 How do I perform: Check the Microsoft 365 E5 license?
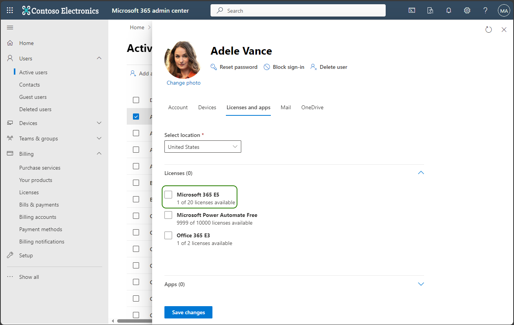coord(168,195)
